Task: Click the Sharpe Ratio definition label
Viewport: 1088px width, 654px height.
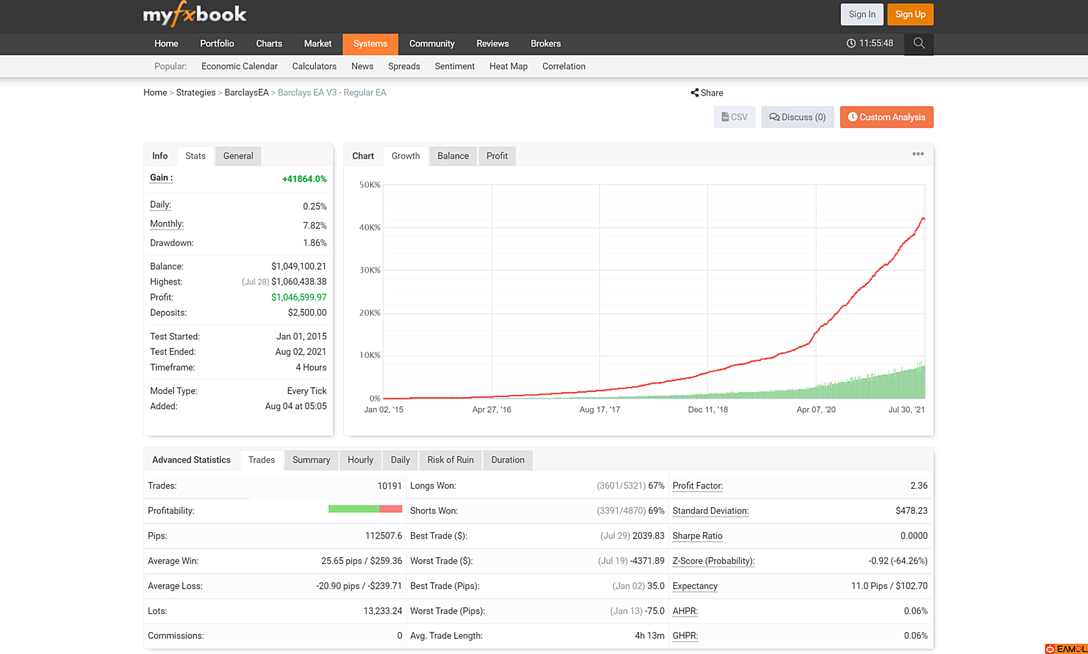Action: [697, 536]
